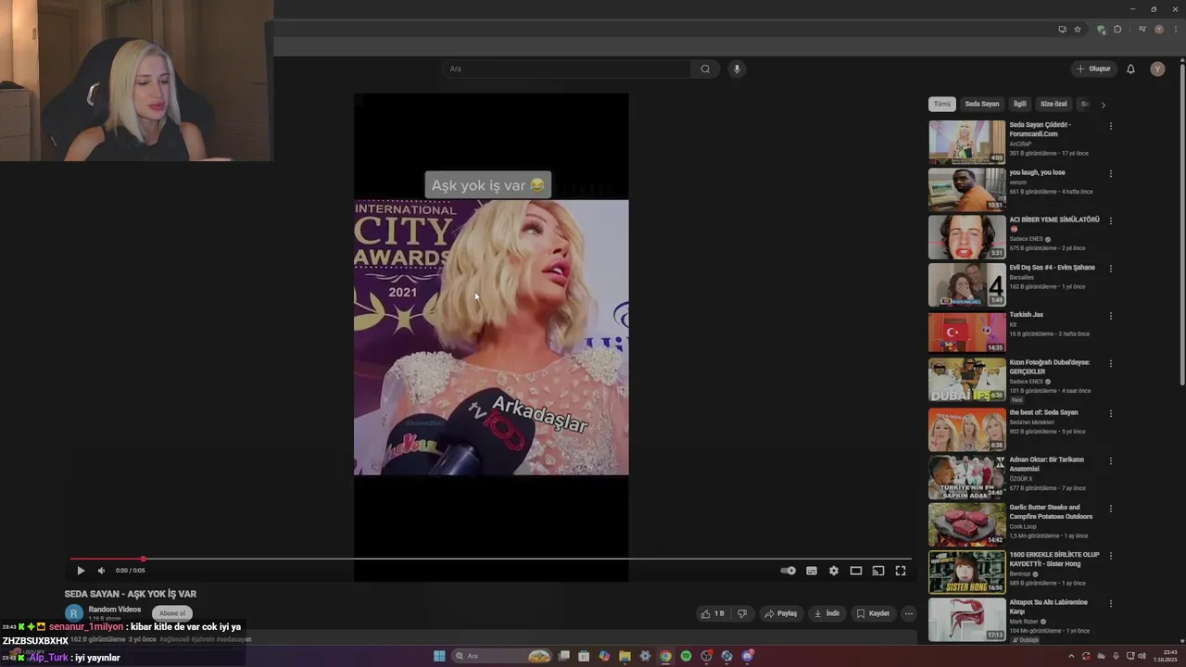Like the video with thumbs up
1186x667 pixels.
tap(713, 613)
